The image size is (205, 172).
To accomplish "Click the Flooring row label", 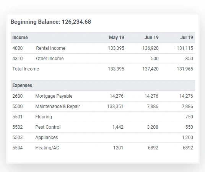I will point(44,117).
